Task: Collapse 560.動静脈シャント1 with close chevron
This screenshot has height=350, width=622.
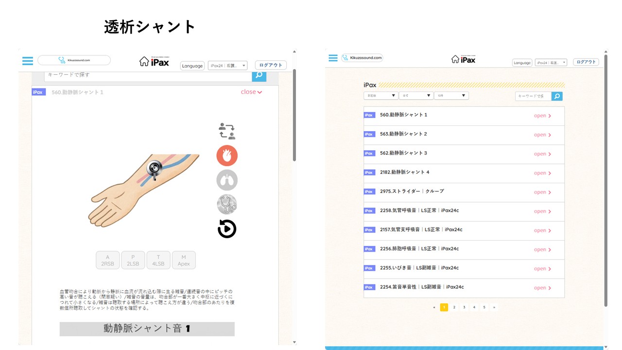Action: 251,92
